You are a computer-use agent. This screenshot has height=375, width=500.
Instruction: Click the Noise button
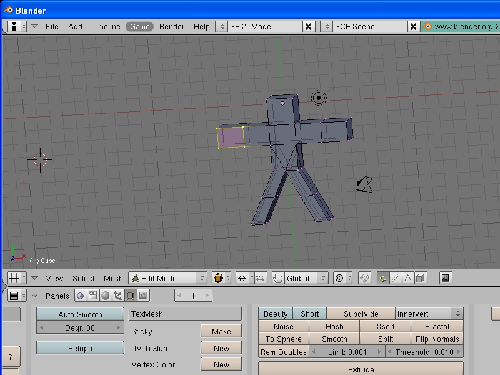click(x=284, y=326)
